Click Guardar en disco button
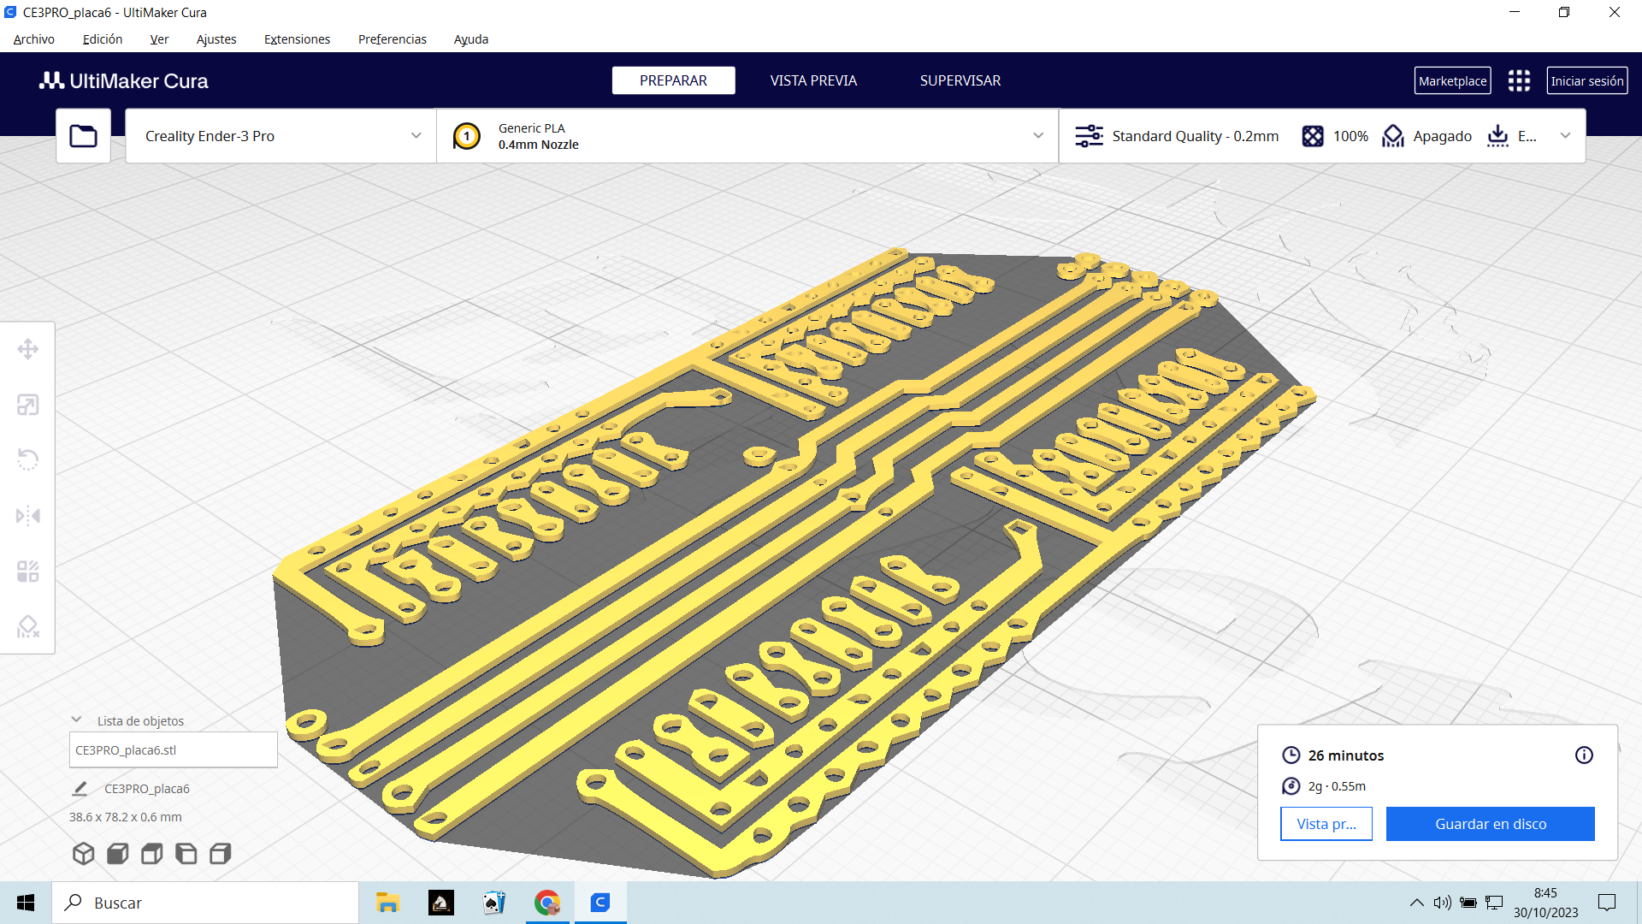This screenshot has height=924, width=1642. click(1490, 824)
